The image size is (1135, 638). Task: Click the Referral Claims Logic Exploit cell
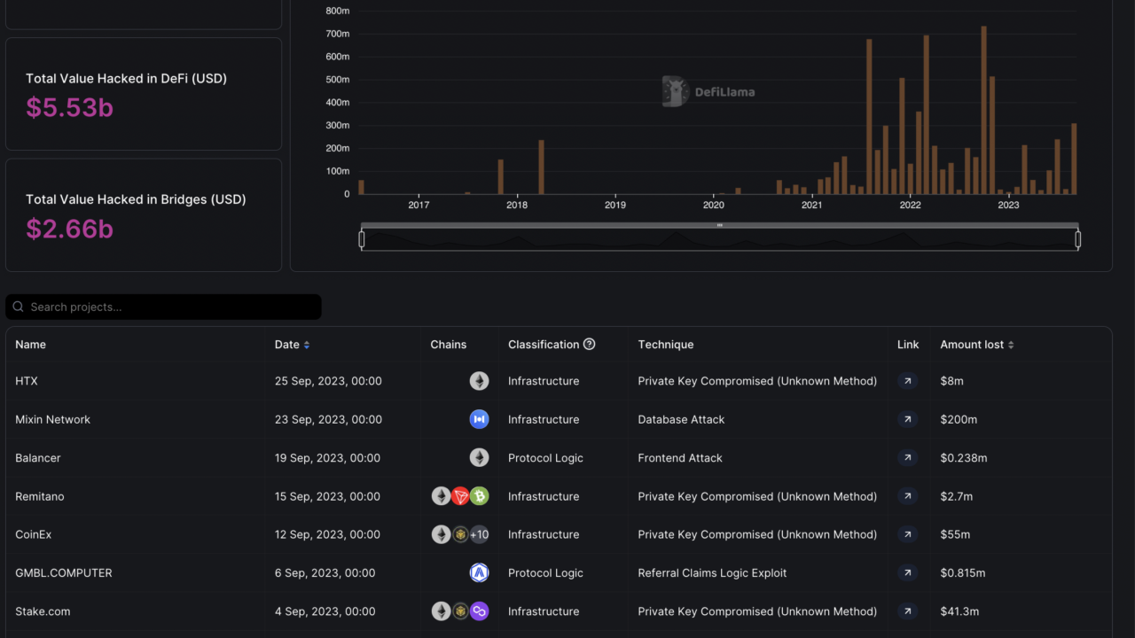pyautogui.click(x=712, y=573)
